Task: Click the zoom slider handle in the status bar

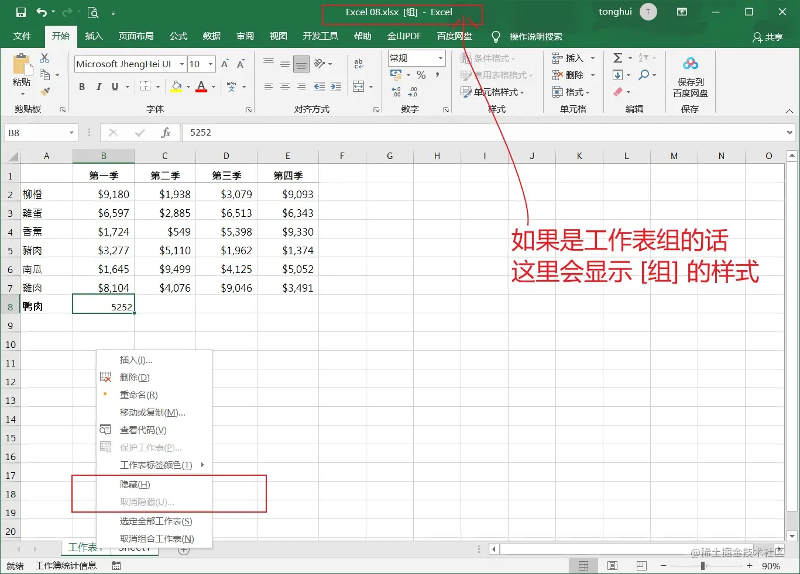Action: pyautogui.click(x=702, y=566)
